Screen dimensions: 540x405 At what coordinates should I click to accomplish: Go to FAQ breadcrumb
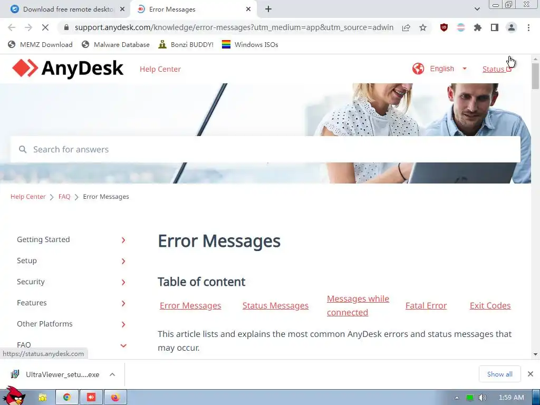pos(64,196)
